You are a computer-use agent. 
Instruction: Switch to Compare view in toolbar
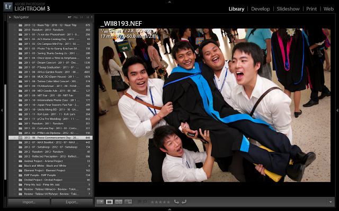click(x=118, y=202)
